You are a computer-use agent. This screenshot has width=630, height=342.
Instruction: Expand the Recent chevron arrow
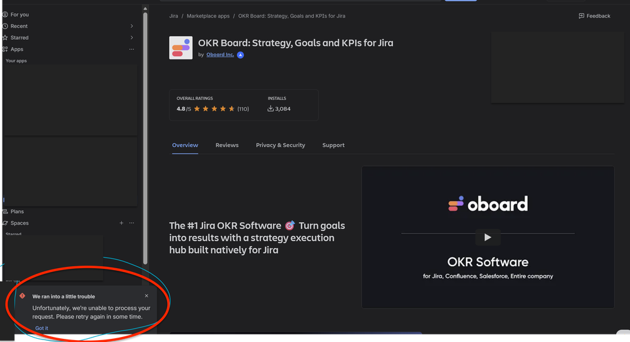click(x=132, y=26)
